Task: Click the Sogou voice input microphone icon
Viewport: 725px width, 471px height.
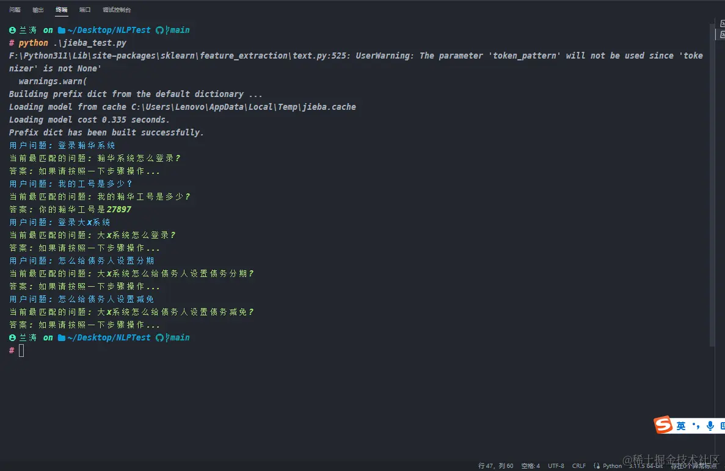Action: pyautogui.click(x=710, y=426)
